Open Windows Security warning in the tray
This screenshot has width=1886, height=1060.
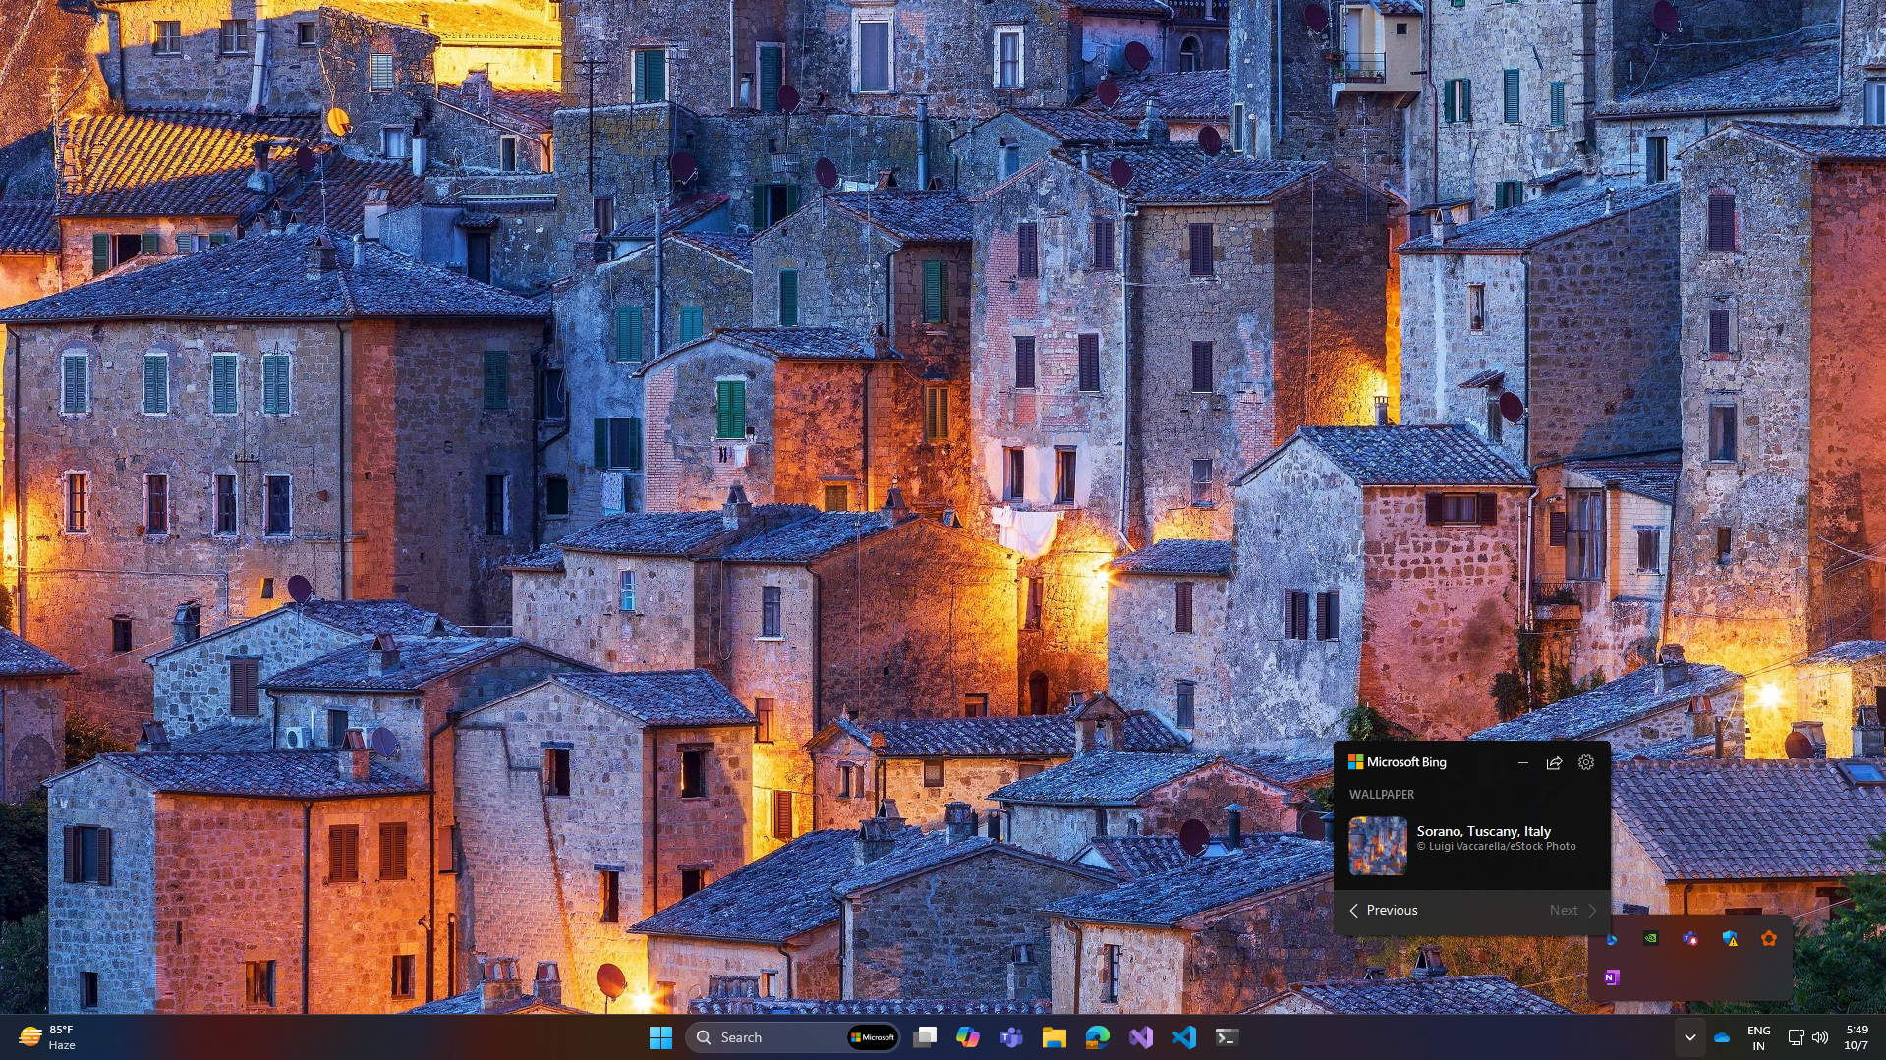pyautogui.click(x=1731, y=939)
